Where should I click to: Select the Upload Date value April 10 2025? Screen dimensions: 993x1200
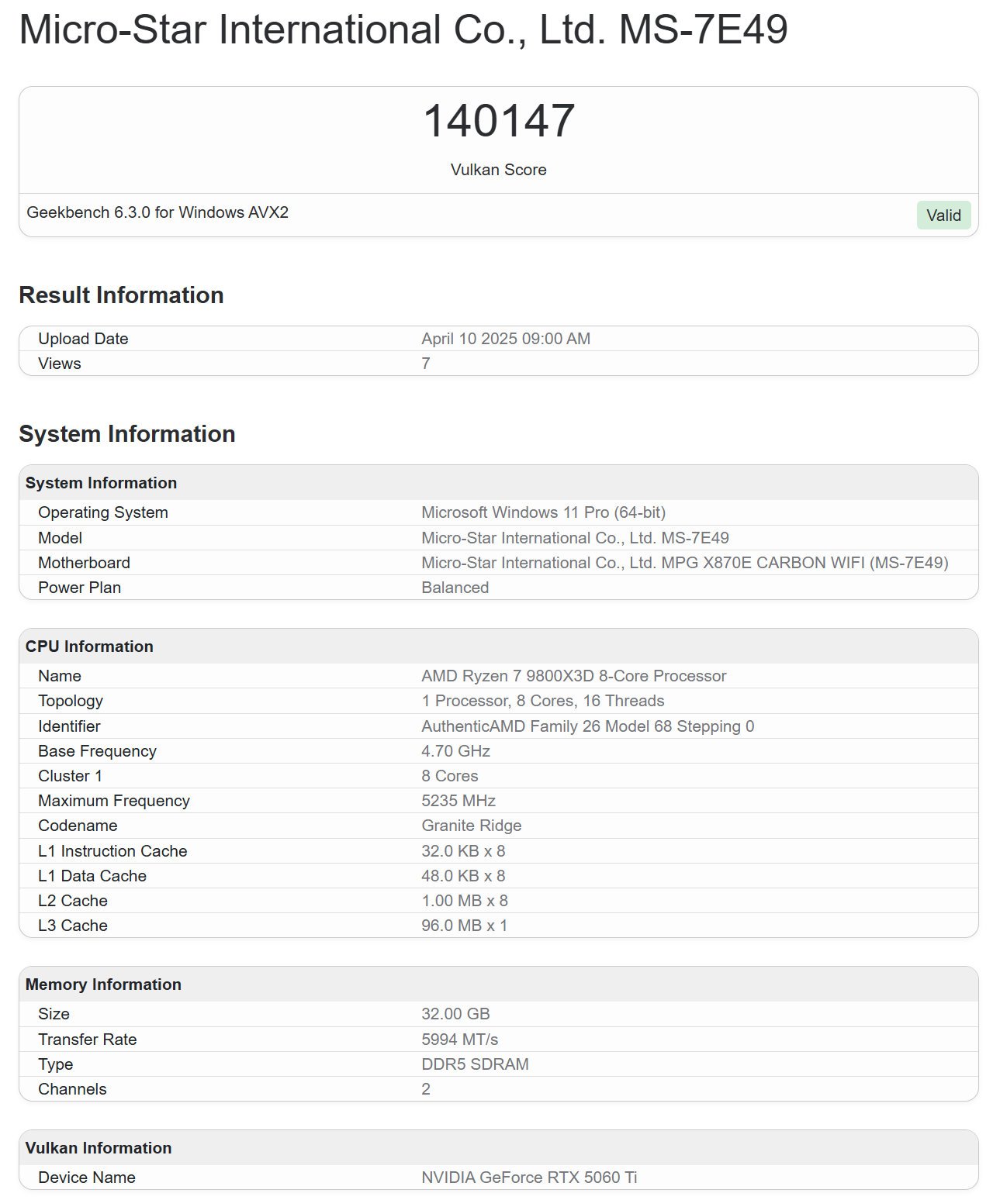coord(505,338)
